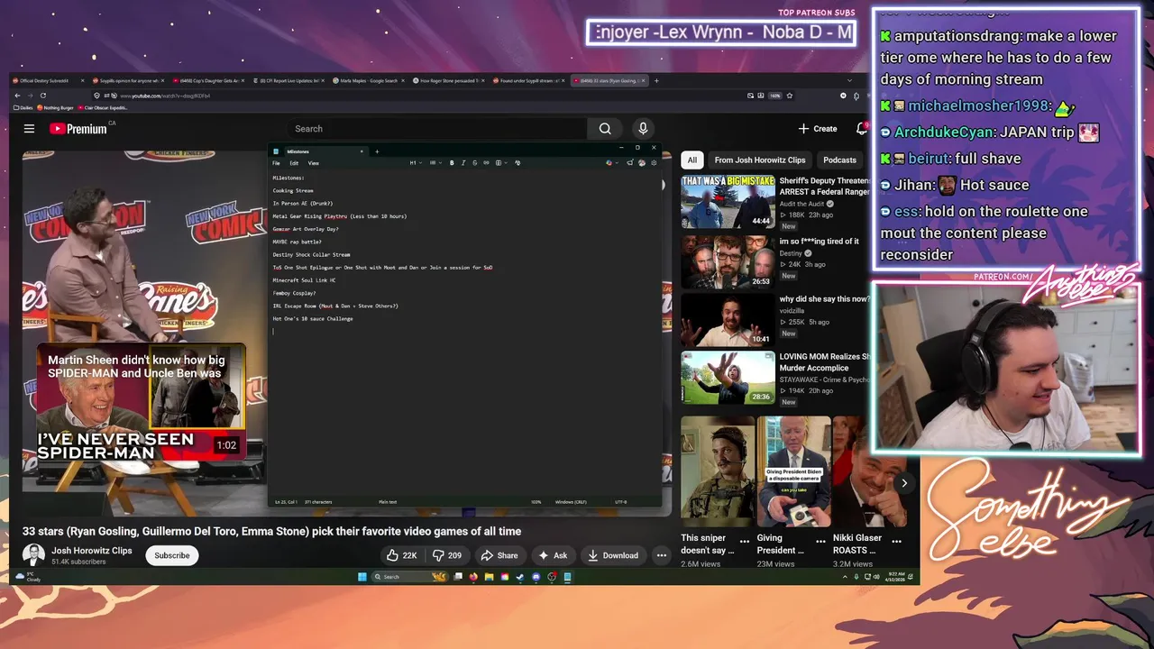Apply strikethrough in Notepad toolbar
The image size is (1154, 649).
point(474,163)
